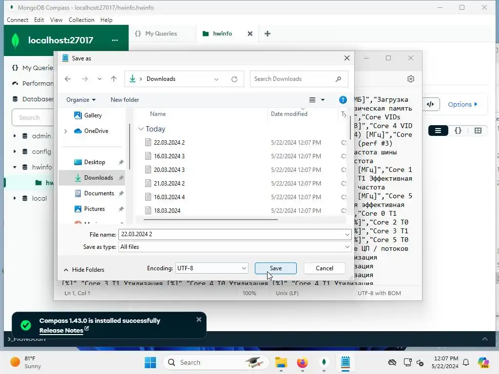
Task: Open Windows Start menu
Action: [x=150, y=362]
